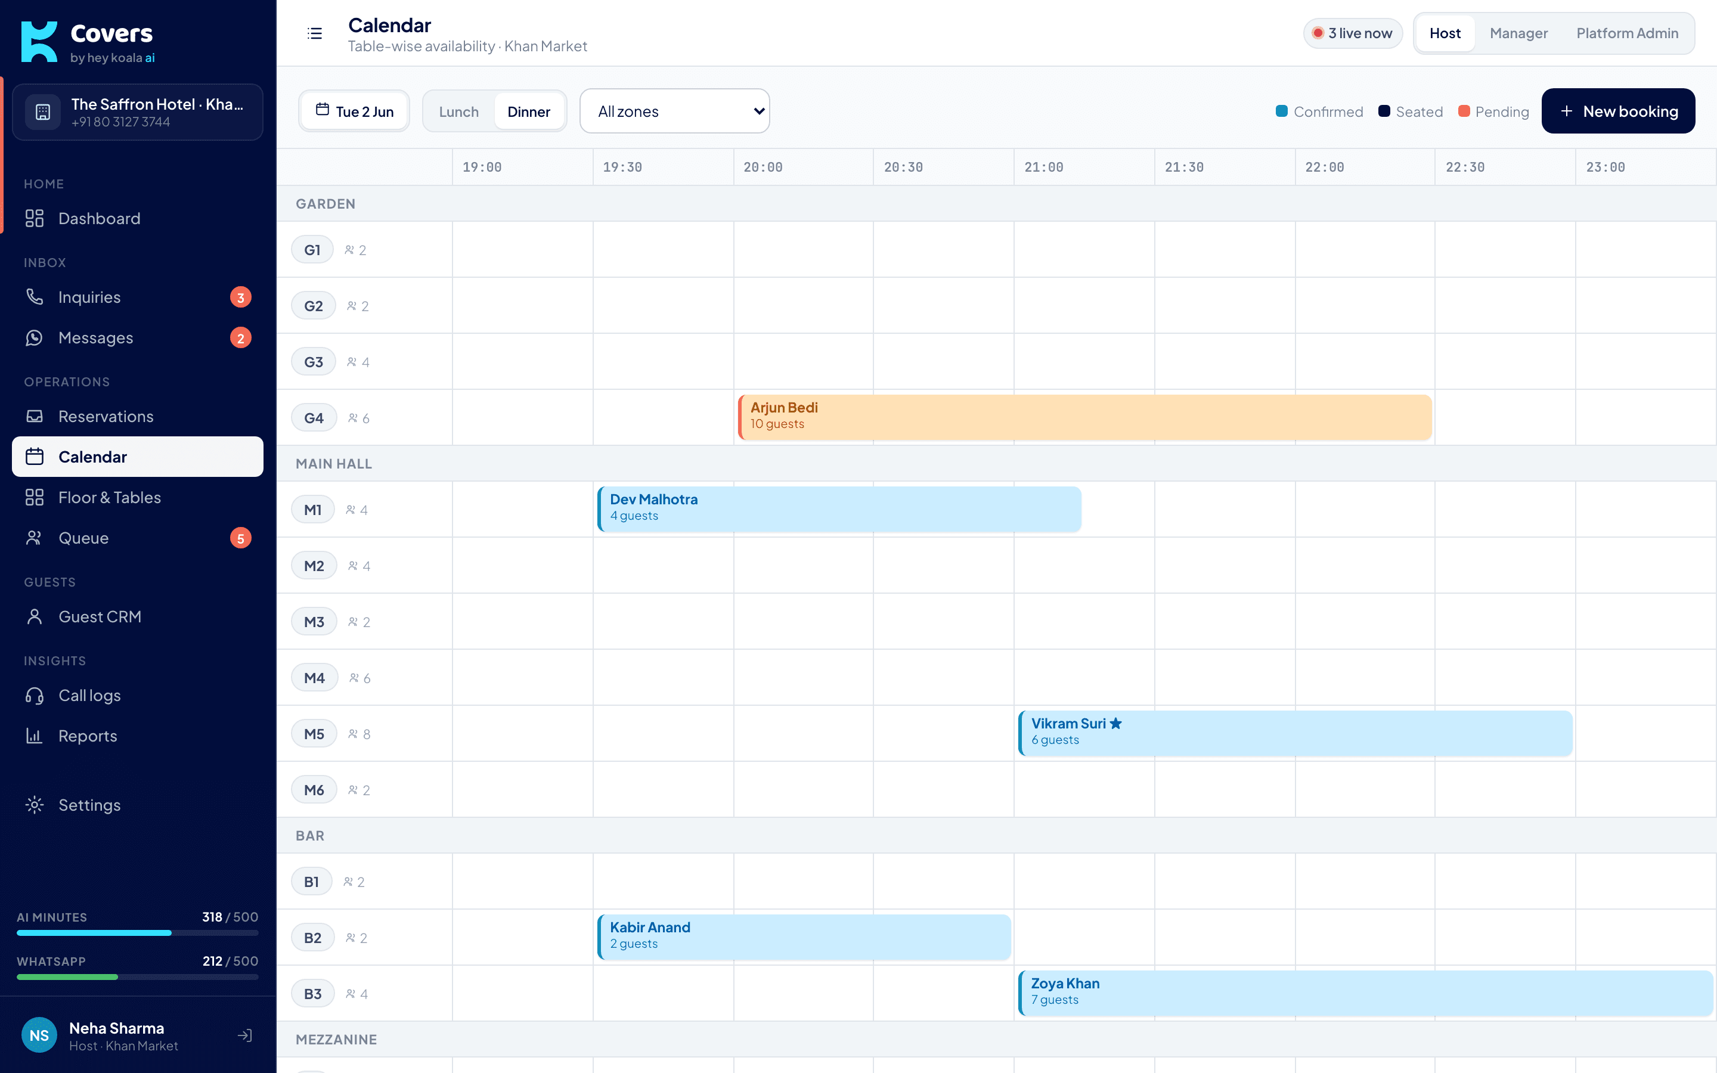
Task: Open Reservations section
Action: 138,417
